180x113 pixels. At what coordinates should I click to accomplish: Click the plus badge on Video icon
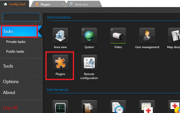[112, 30]
